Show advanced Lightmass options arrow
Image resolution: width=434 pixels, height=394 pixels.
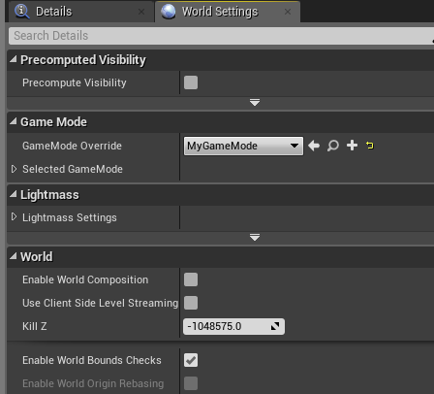tap(255, 238)
